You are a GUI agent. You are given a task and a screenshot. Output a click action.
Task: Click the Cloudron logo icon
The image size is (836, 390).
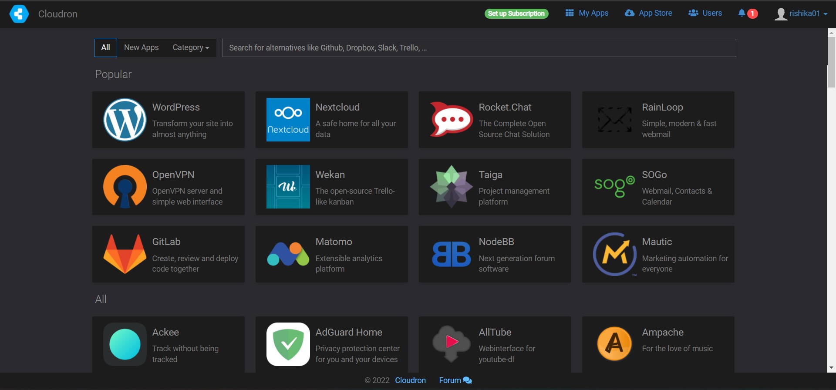[x=19, y=14]
